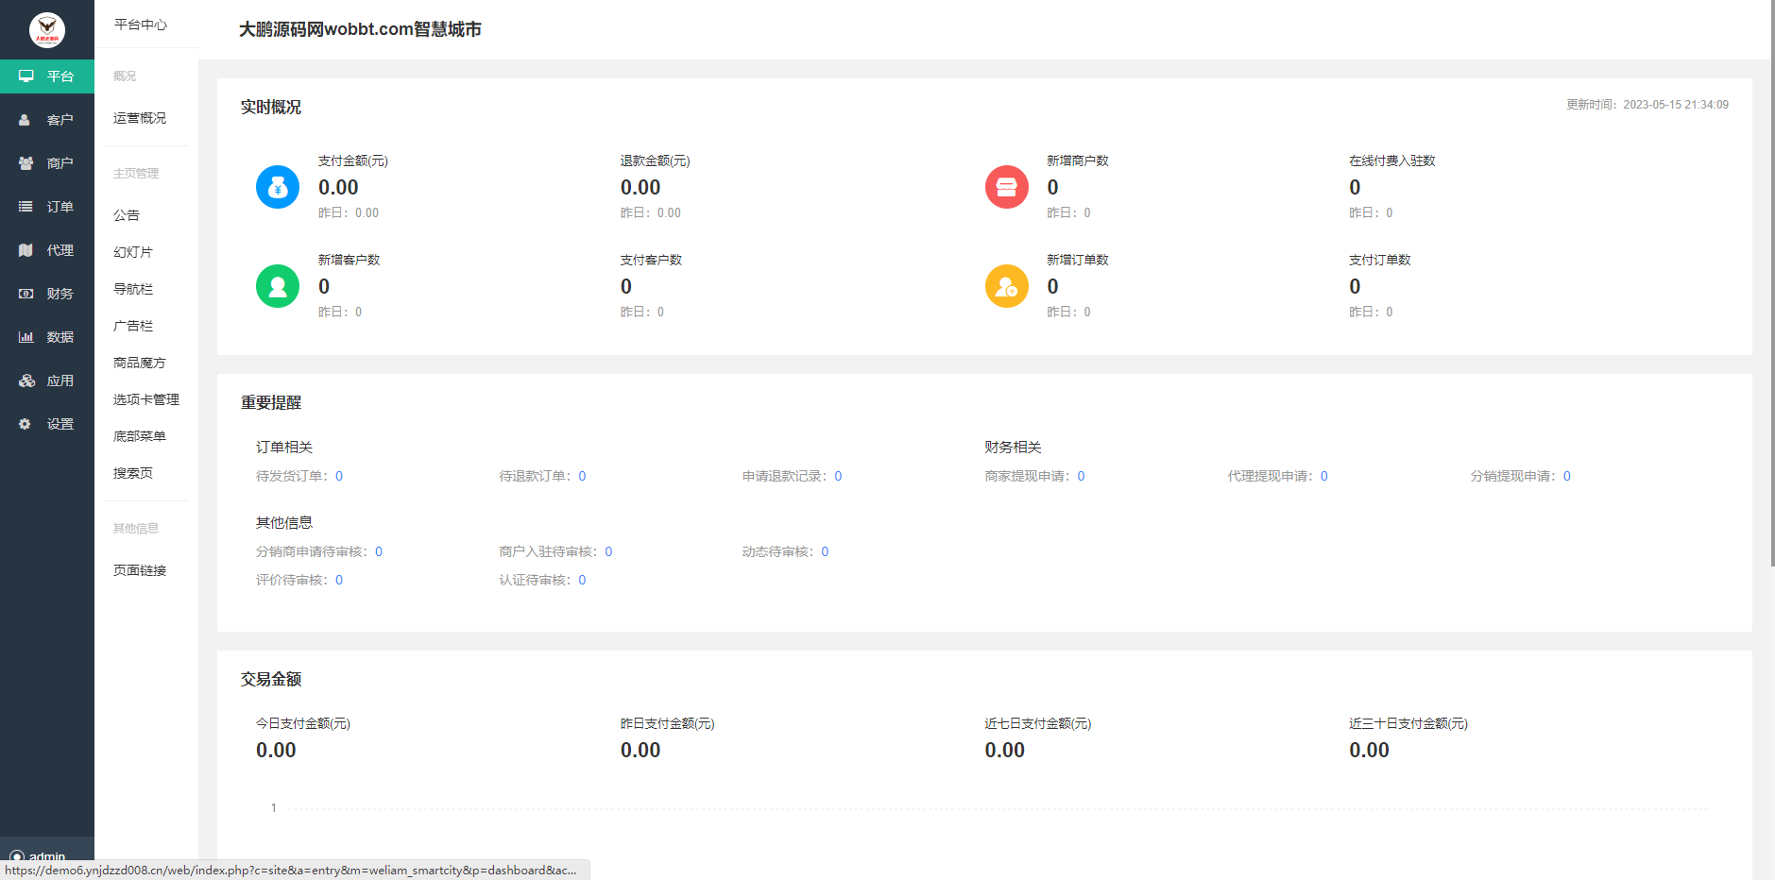Click the 评价待审核 review count link
The width and height of the screenshot is (1775, 880).
coord(339,580)
